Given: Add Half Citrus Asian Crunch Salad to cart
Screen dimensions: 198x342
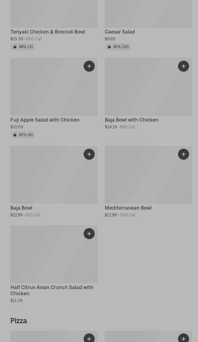Looking at the screenshot, I should 89,234.
